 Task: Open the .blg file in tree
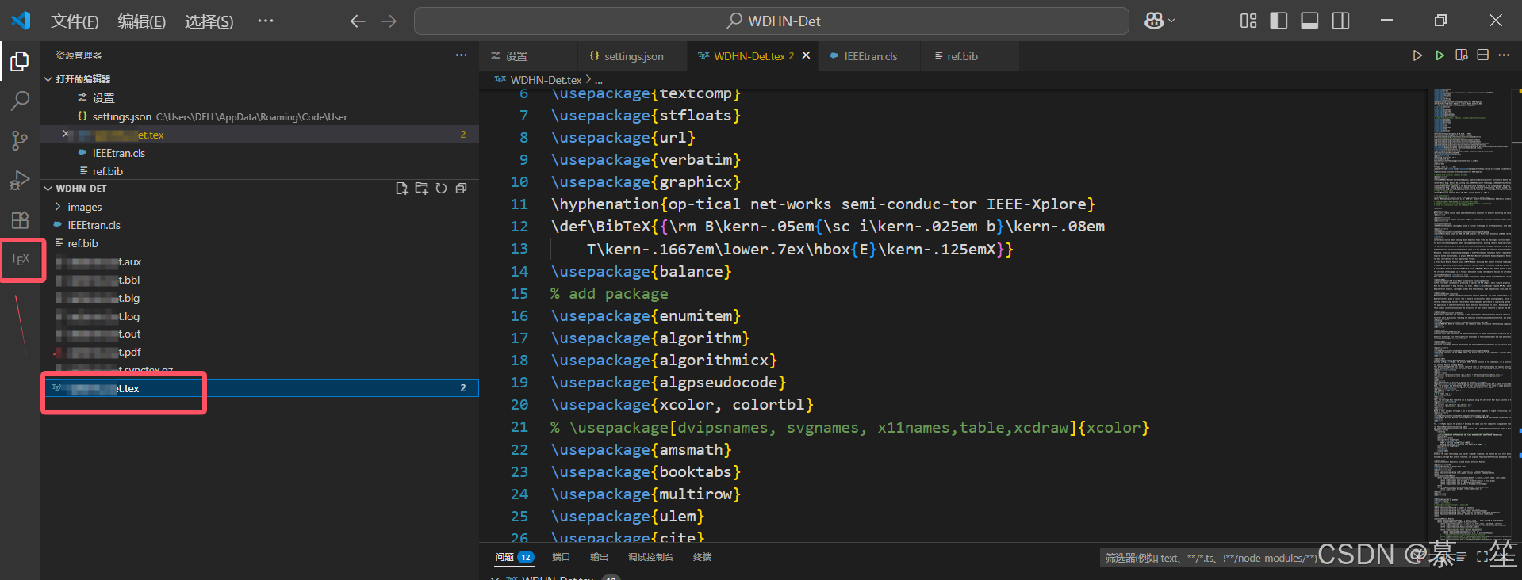click(x=259, y=298)
